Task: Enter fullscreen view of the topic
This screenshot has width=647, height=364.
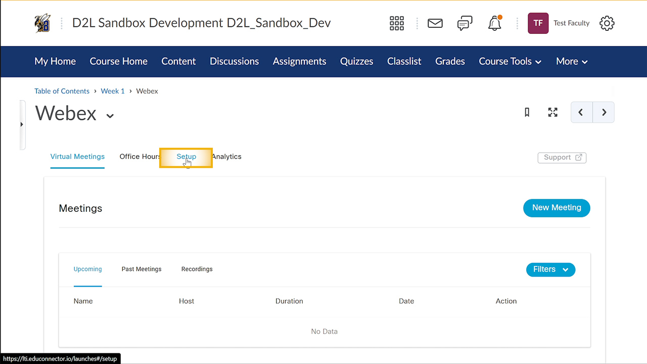Action: tap(552, 112)
